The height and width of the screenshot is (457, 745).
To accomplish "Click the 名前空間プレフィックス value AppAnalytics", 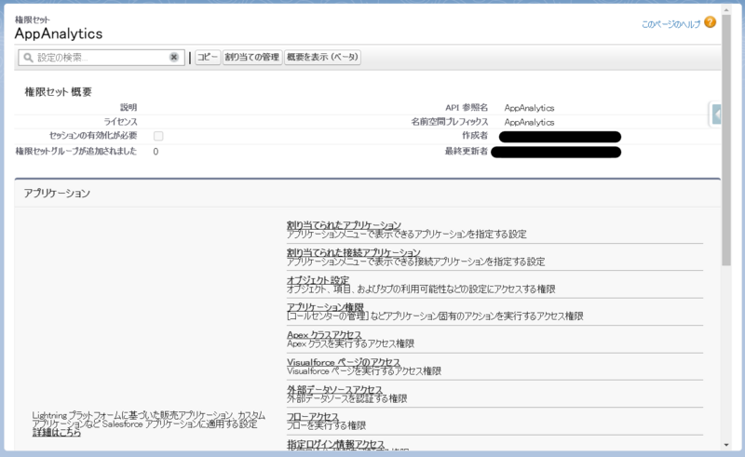I will click(529, 122).
